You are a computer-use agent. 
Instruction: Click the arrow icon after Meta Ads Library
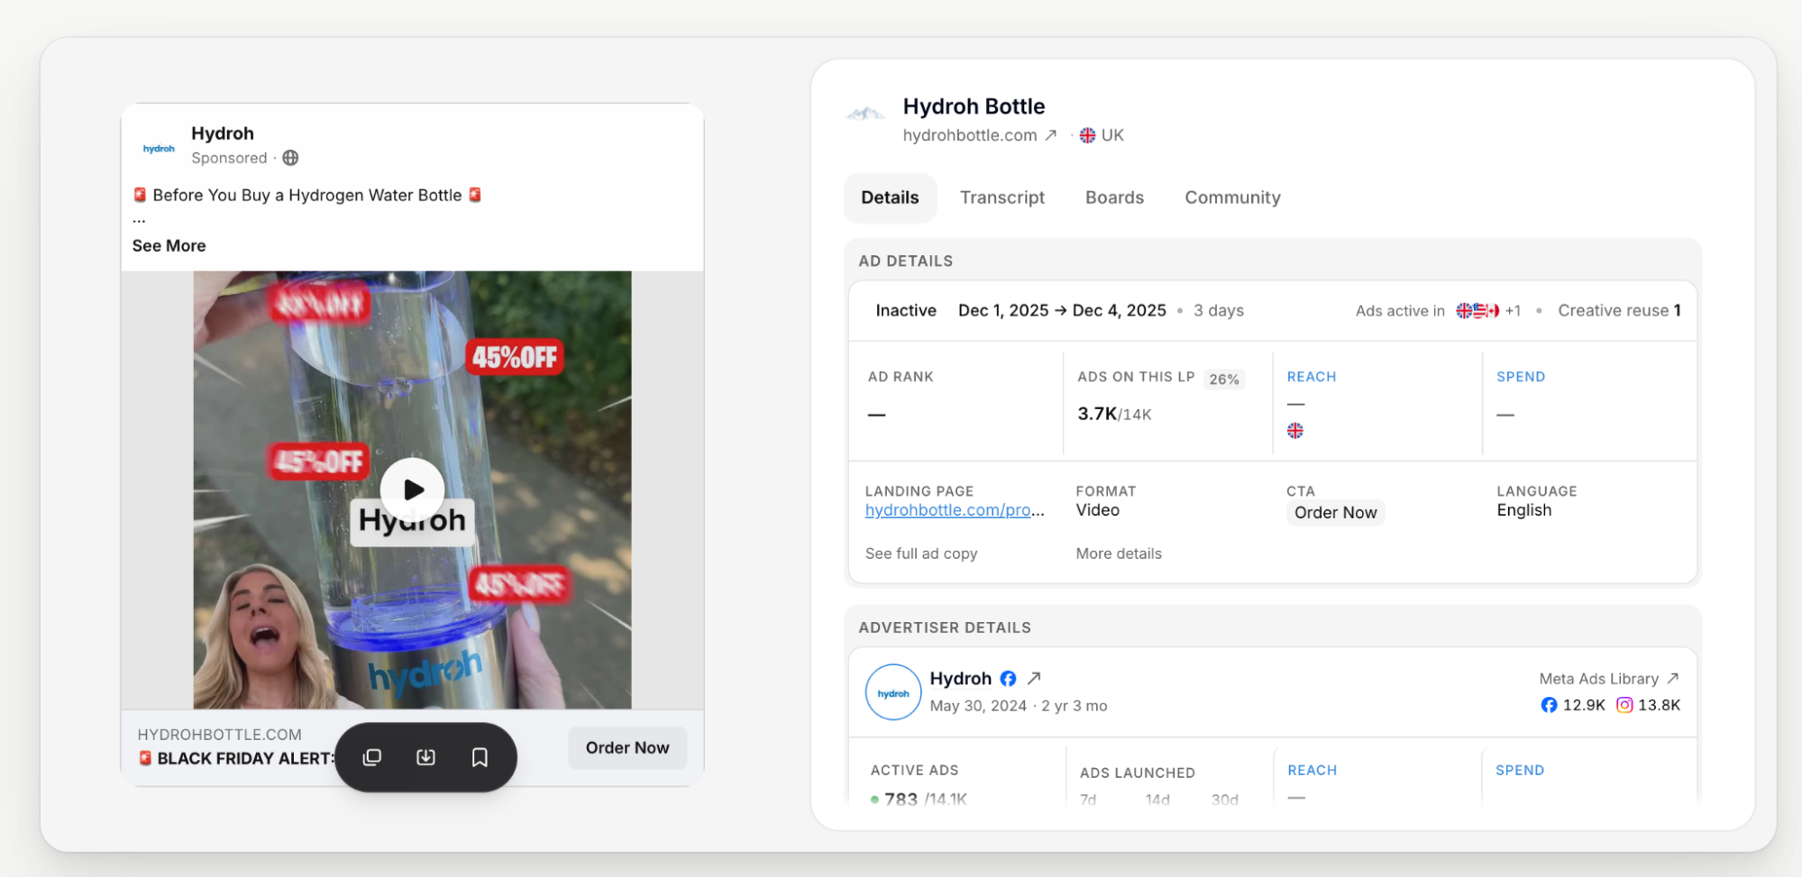[x=1673, y=678]
